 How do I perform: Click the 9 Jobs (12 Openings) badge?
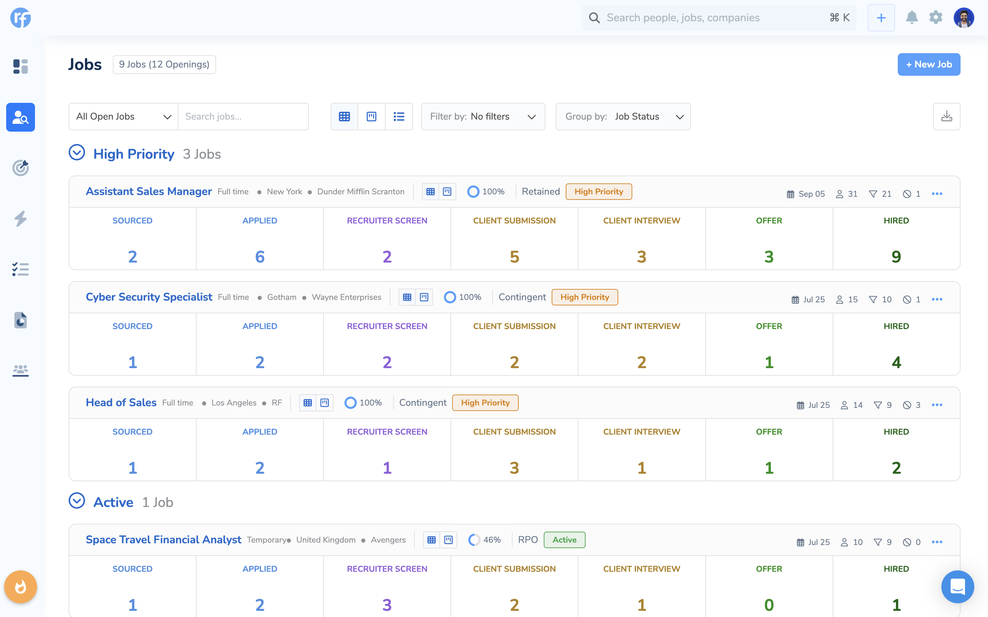pyautogui.click(x=164, y=64)
